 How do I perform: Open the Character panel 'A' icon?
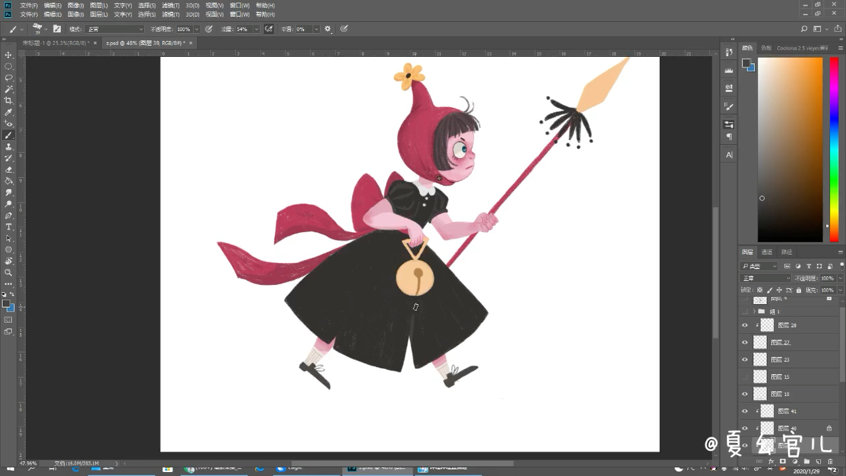(729, 155)
